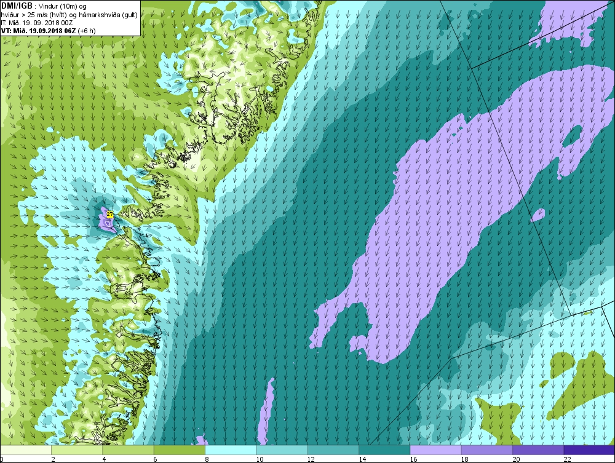Select the 6–8 m/s olive green legend swatch
Screen dimensions: 615x463
pos(179,450)
